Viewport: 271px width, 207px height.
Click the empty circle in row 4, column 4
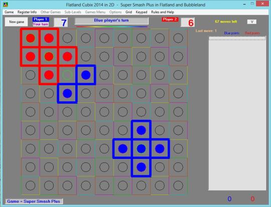click(x=86, y=93)
